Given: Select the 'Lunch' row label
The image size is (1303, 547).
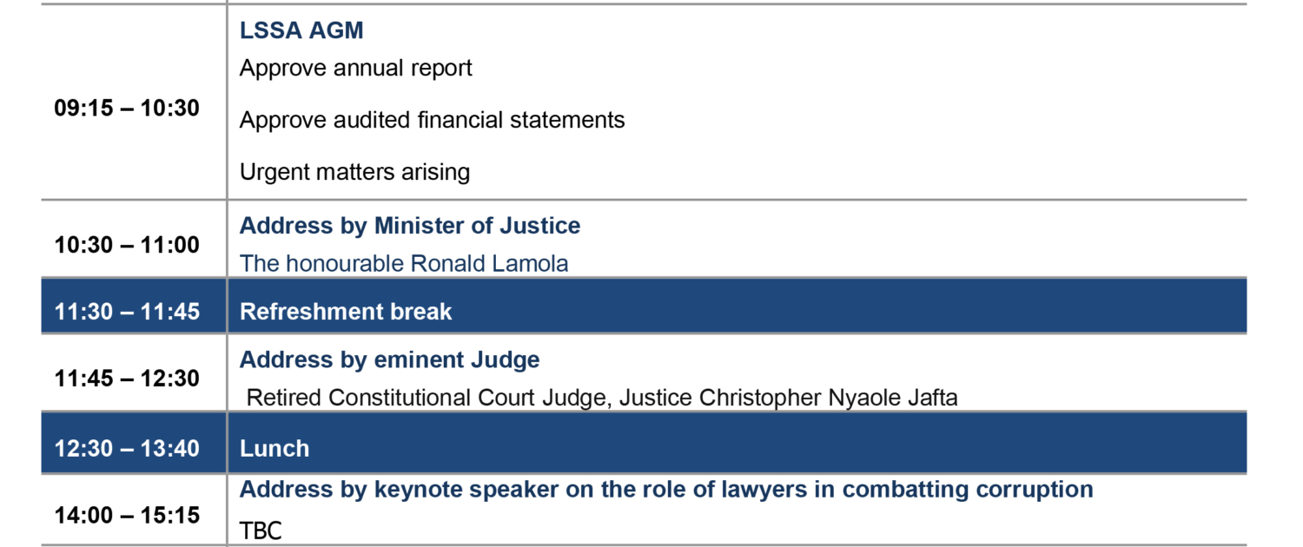Looking at the screenshot, I should (x=274, y=449).
